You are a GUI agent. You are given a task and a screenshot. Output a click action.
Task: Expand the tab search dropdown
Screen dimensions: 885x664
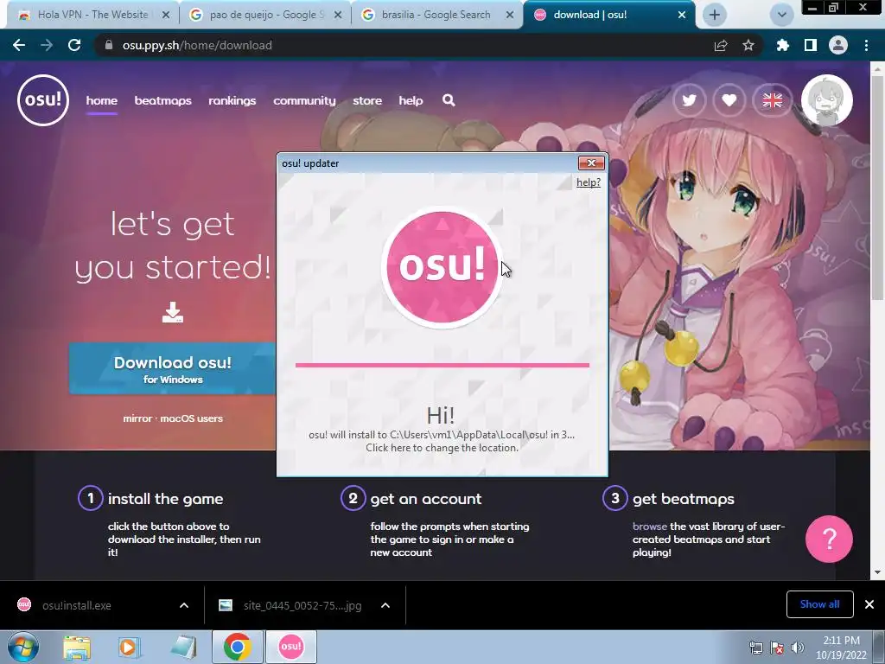click(781, 15)
